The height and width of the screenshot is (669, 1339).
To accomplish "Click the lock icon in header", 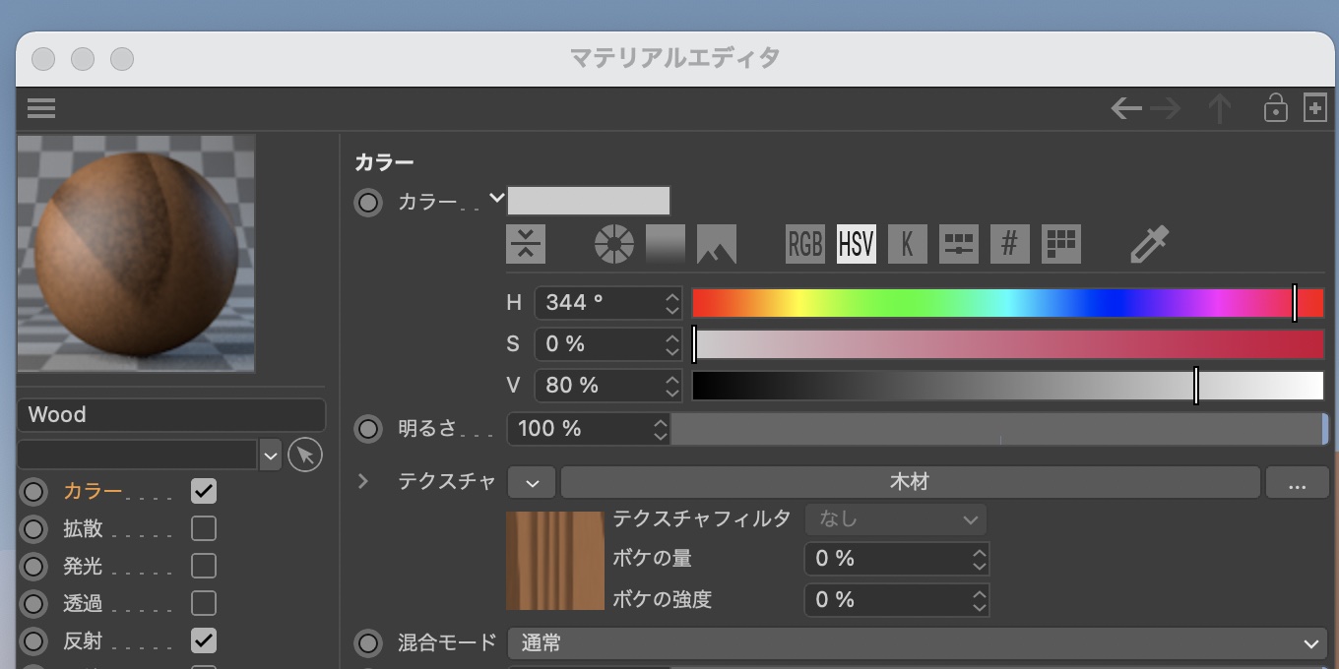I will click(x=1275, y=108).
